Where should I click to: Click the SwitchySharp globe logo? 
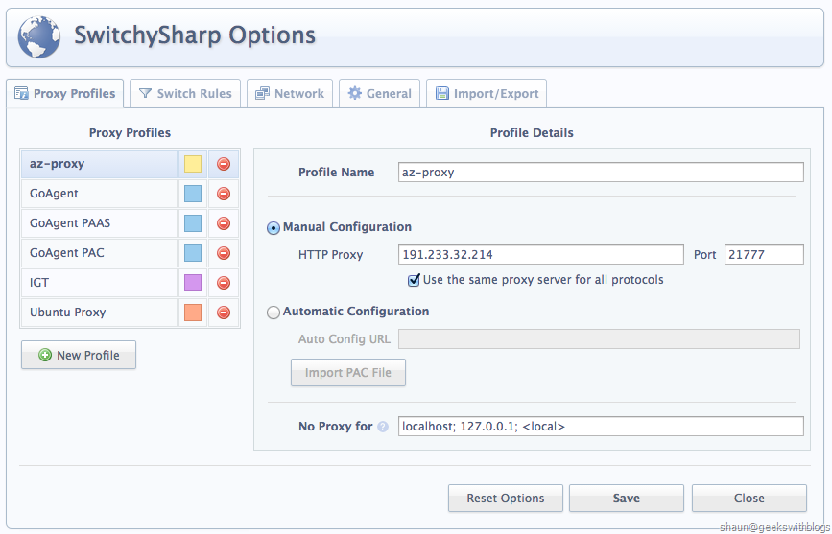pos(39,37)
